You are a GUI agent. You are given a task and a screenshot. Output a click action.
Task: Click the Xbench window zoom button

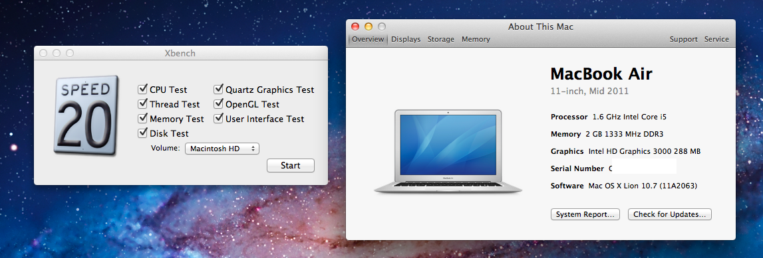[70, 53]
